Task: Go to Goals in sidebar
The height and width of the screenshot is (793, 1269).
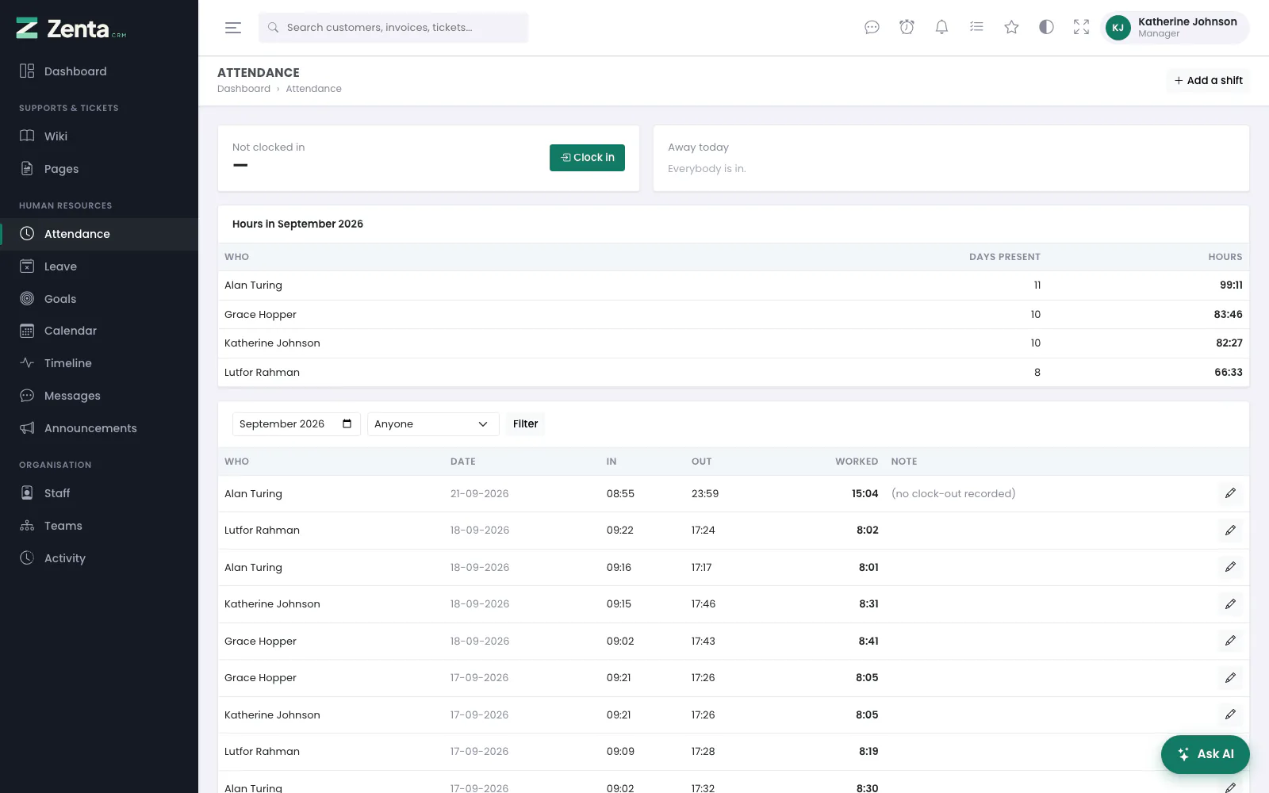Action: pos(99,299)
